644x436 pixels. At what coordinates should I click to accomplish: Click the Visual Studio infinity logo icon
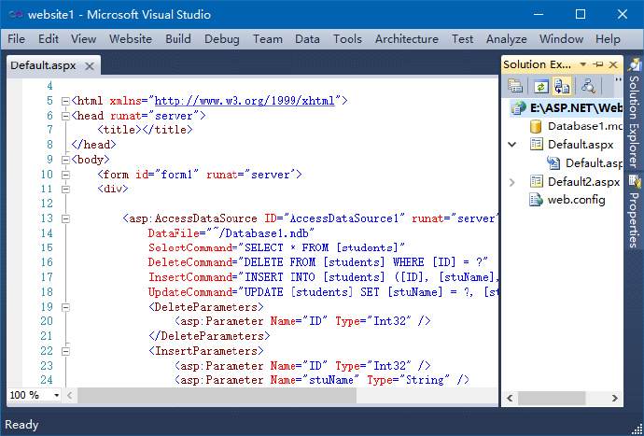tap(16, 15)
